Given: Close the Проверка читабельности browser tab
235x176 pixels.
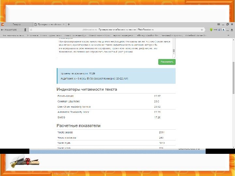Looking at the screenshot, I should click(64, 24).
